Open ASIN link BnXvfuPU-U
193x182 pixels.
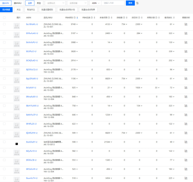click(32, 42)
